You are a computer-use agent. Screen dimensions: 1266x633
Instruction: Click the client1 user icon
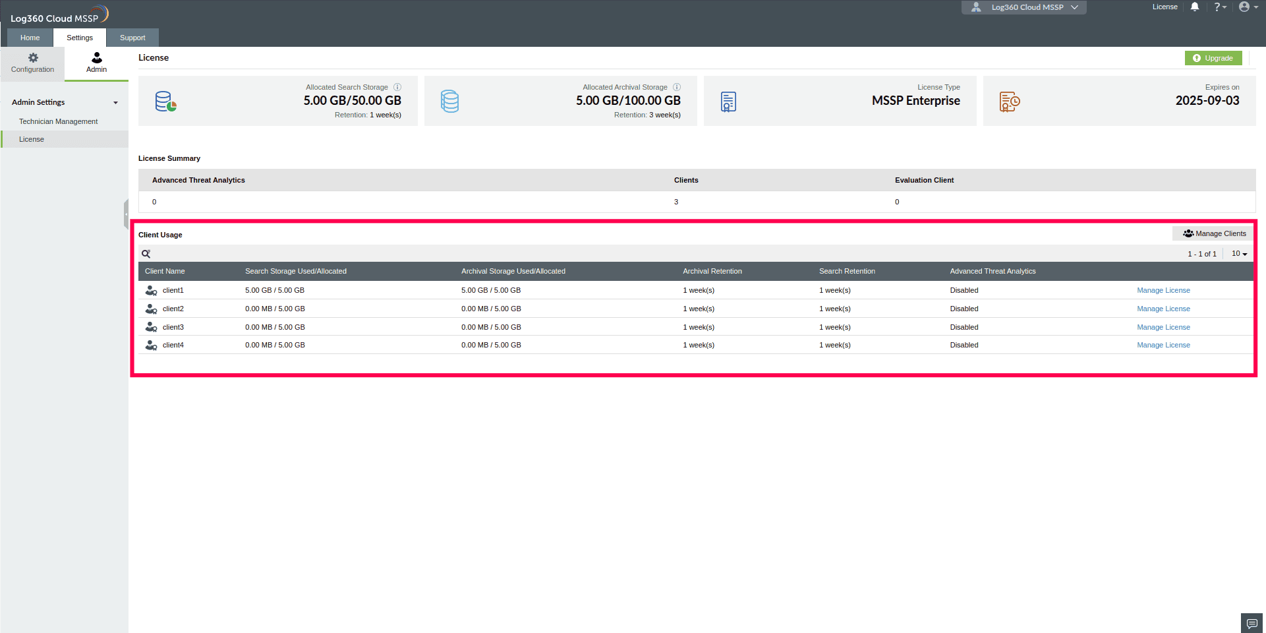pos(151,290)
